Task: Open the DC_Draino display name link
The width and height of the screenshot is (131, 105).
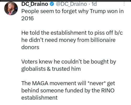Action: [x=35, y=4]
